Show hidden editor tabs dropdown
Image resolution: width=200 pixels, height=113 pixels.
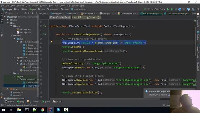click(194, 13)
